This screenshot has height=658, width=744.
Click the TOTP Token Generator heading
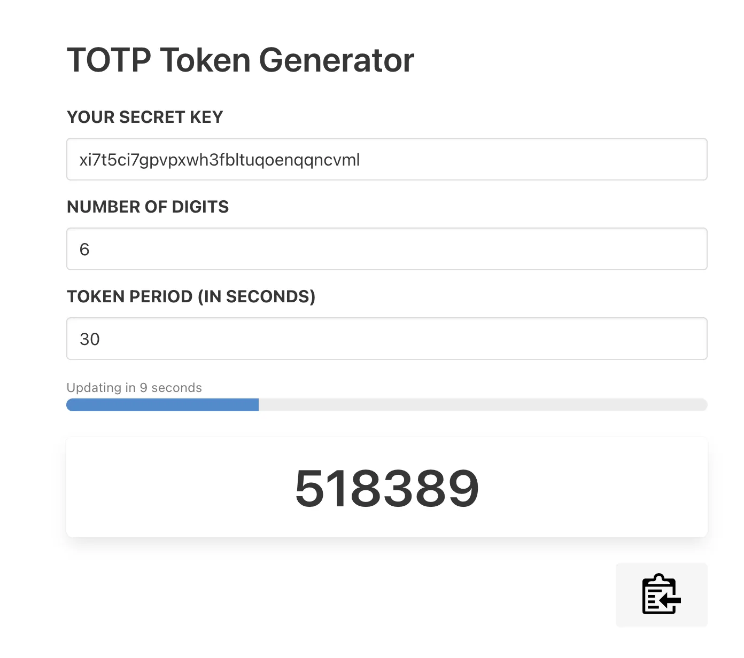[x=240, y=60]
